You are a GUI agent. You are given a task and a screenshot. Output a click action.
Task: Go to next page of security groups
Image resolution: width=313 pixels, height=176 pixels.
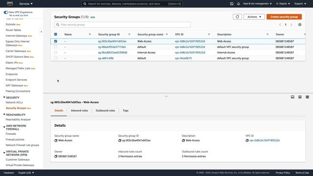point(291,25)
